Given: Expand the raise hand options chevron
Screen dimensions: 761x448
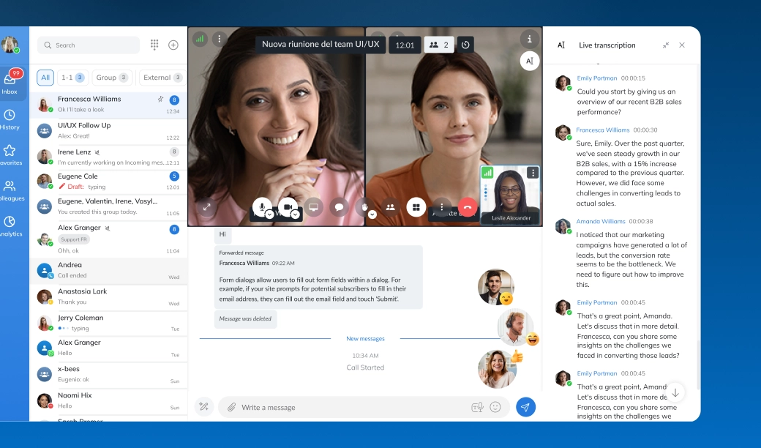Looking at the screenshot, I should tap(372, 214).
